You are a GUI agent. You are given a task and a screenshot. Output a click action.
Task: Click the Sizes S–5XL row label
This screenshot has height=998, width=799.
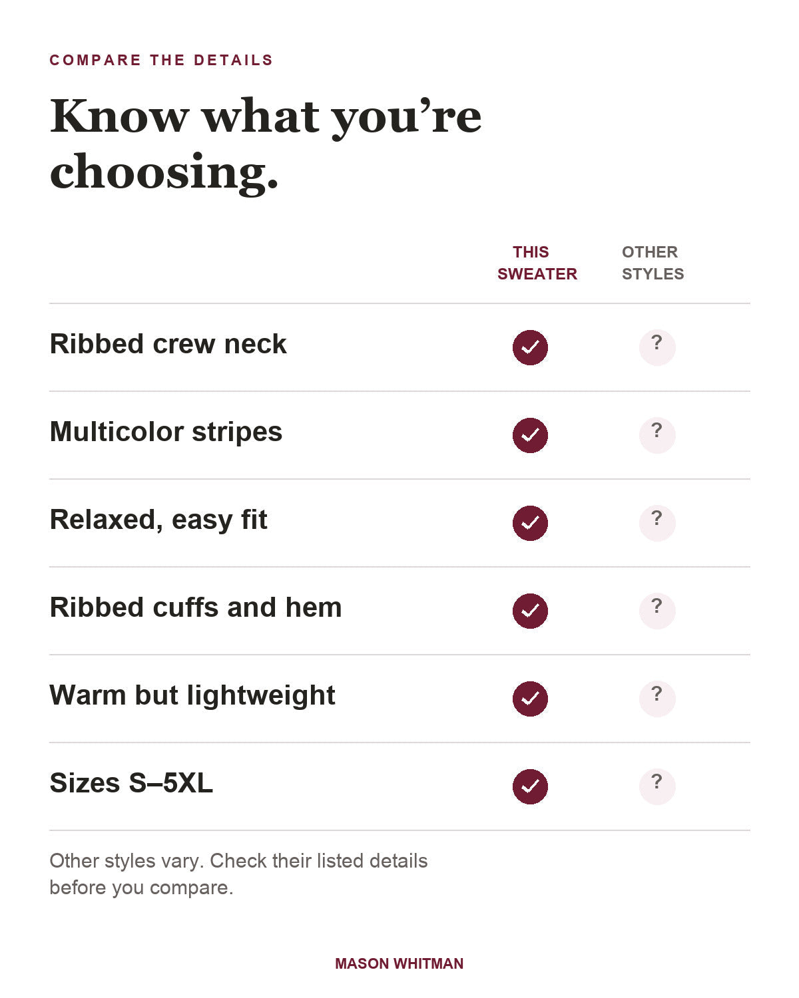click(x=131, y=783)
